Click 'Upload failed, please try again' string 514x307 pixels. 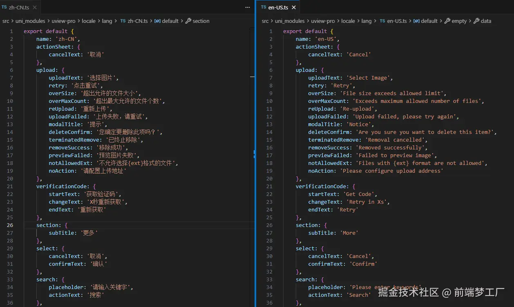click(x=404, y=116)
